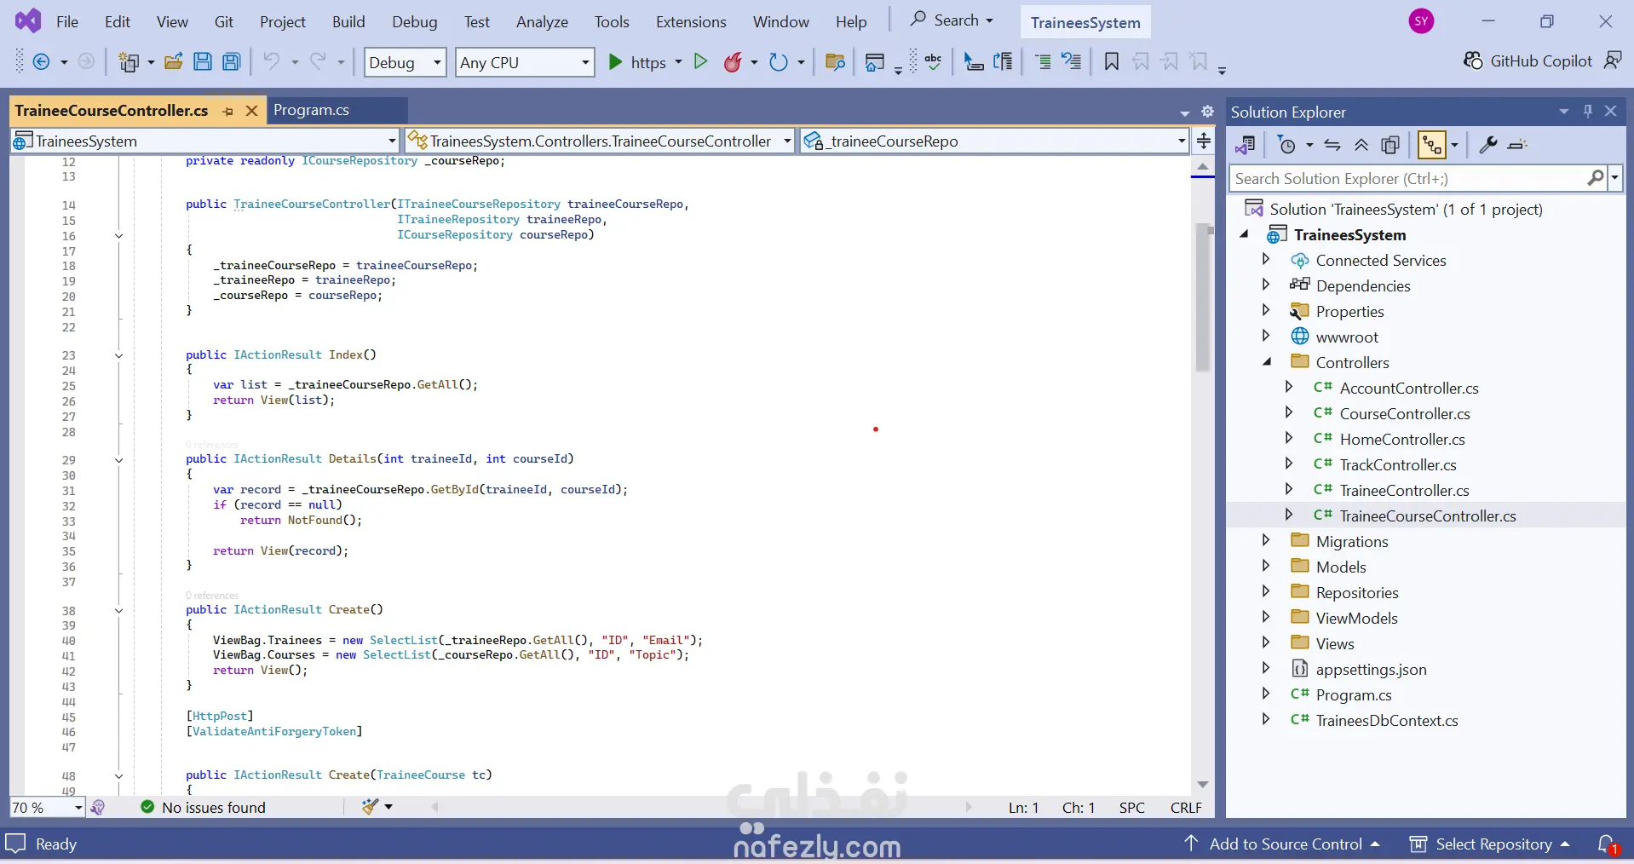This screenshot has height=864, width=1634.
Task: Click Add to Source Control
Action: point(1283,844)
